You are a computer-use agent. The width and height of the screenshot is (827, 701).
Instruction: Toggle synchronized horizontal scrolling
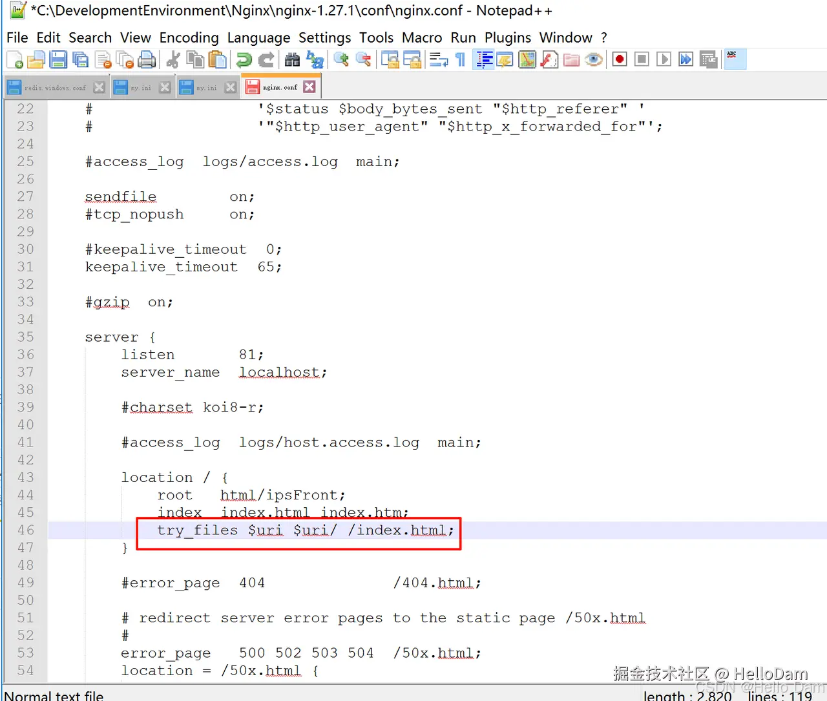point(412,60)
